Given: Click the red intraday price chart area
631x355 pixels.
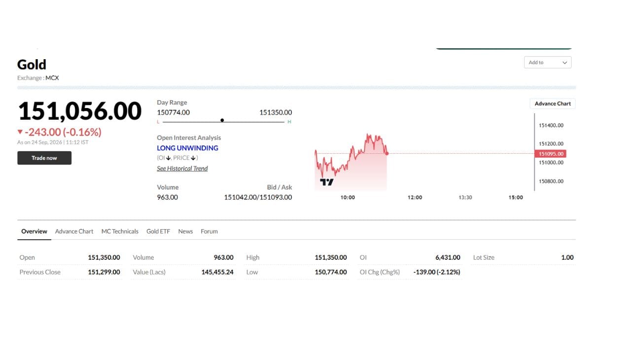Looking at the screenshot, I should (x=351, y=162).
